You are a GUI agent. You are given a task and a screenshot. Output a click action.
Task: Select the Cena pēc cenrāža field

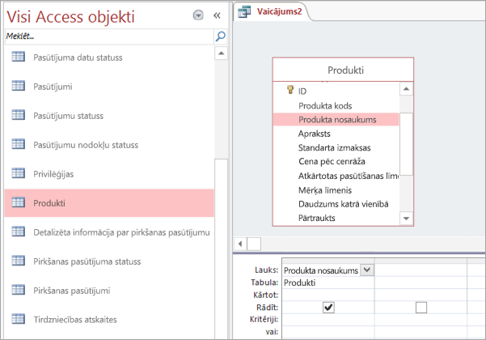pyautogui.click(x=332, y=161)
